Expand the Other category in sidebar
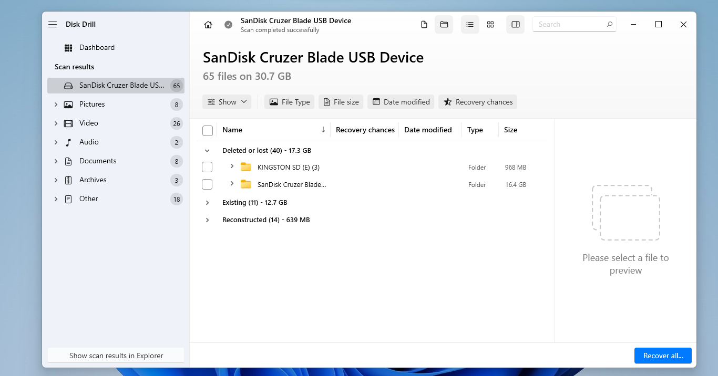The height and width of the screenshot is (376, 718). click(x=56, y=199)
